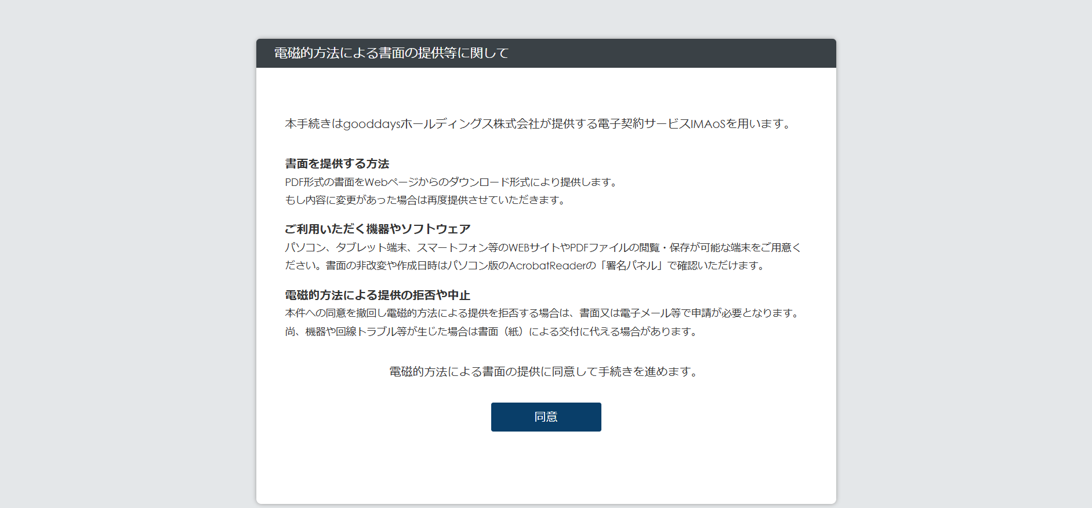The image size is (1092, 508).
Task: Click the heading 電磁的方法による提供の拒否や中止
Action: pyautogui.click(x=378, y=295)
